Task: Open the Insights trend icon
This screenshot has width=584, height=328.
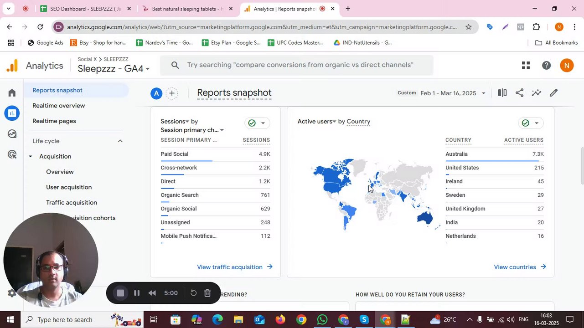Action: coord(537,93)
